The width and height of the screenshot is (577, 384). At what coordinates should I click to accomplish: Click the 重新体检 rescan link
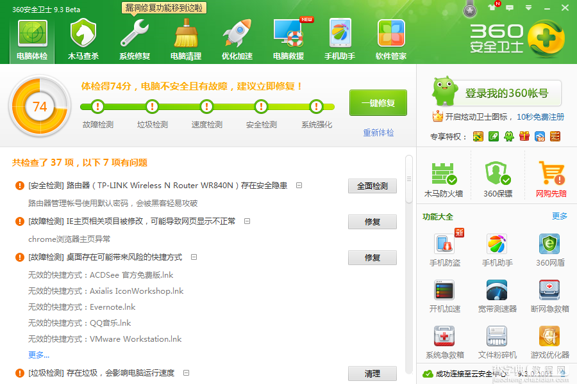(378, 132)
